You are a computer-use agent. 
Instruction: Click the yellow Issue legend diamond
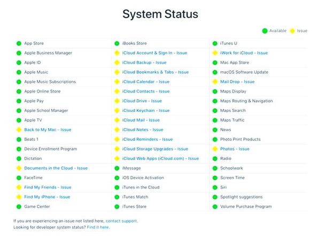[292, 31]
